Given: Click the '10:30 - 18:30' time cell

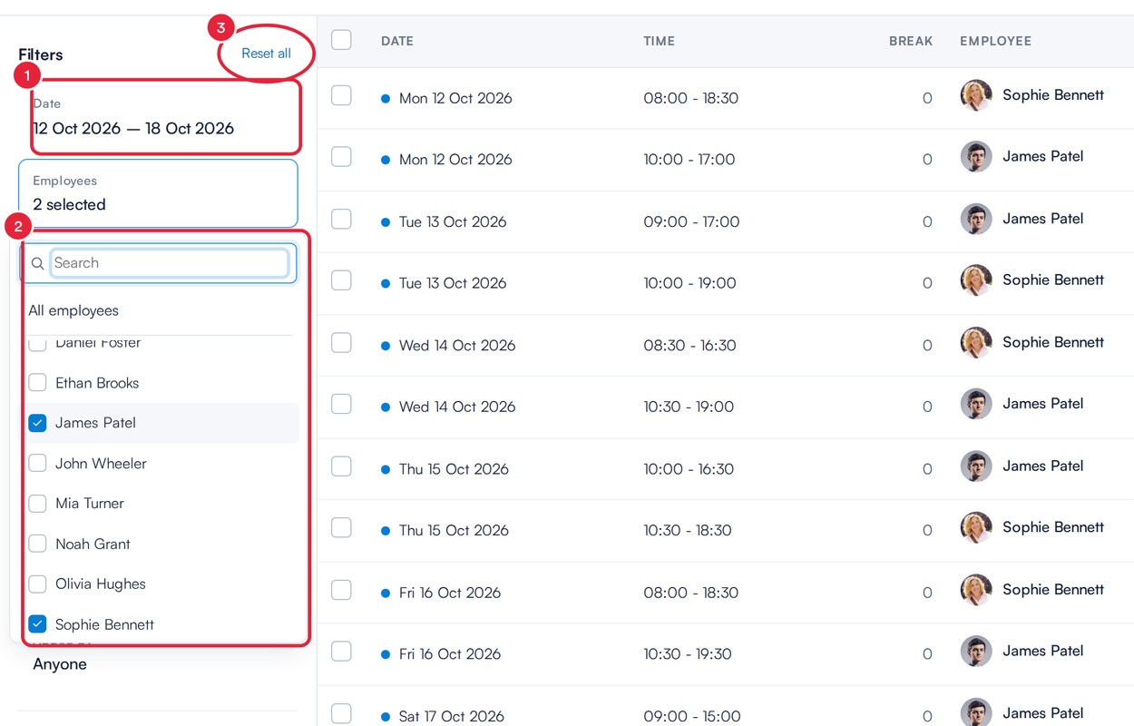Looking at the screenshot, I should 688,530.
